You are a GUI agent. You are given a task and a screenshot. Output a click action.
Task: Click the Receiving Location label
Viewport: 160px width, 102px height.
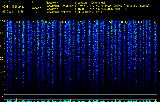59,6
